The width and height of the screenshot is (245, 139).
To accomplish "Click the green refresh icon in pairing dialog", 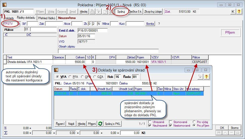I will (x=100, y=124).
